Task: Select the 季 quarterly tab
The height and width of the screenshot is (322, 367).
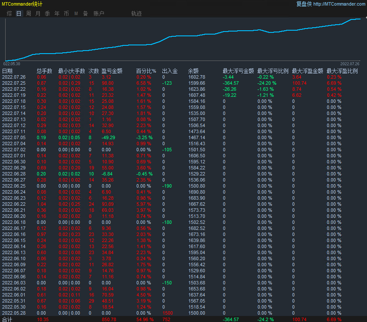Action: pyautogui.click(x=48, y=13)
